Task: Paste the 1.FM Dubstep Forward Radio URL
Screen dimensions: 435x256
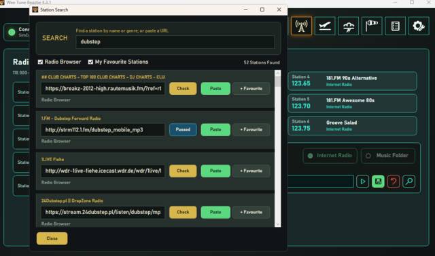Action: pyautogui.click(x=215, y=129)
